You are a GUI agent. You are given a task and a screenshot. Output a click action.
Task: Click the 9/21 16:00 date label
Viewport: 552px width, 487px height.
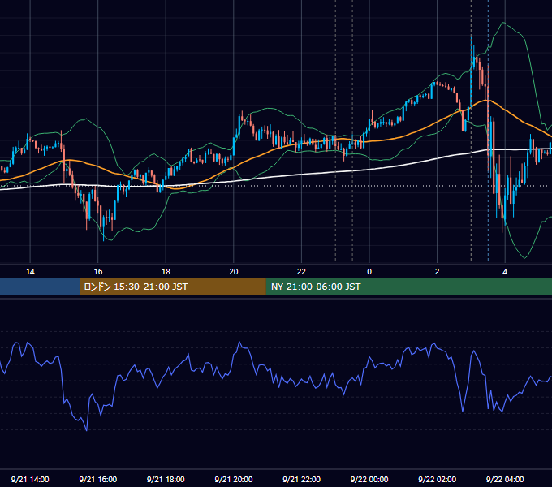98,479
